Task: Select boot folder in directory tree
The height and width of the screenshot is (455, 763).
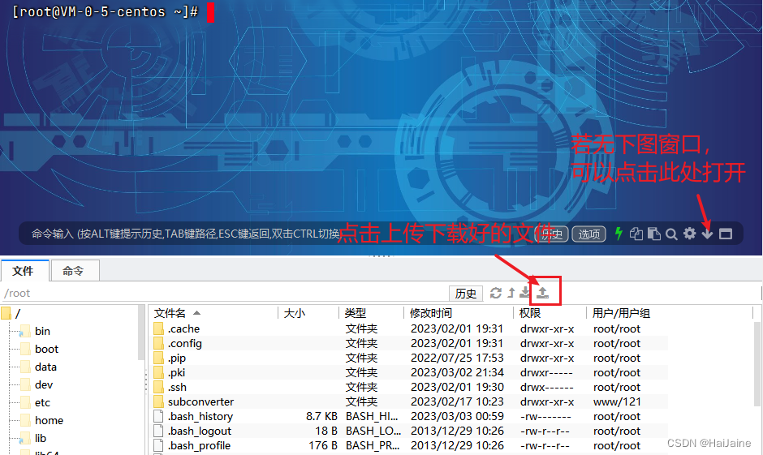Action: point(46,349)
